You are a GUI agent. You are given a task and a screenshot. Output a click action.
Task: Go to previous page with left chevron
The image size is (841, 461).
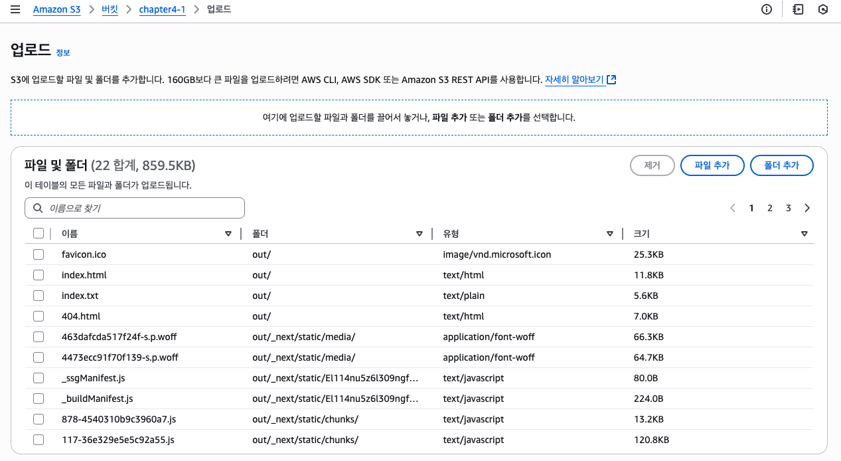733,208
